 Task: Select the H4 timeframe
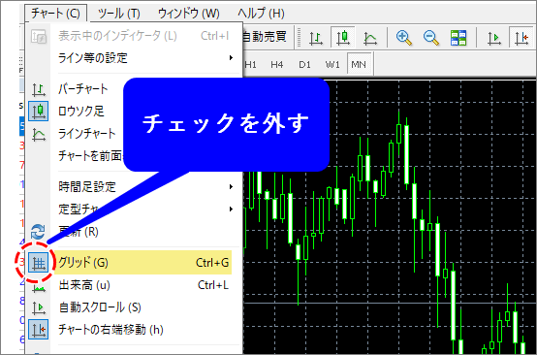click(276, 64)
